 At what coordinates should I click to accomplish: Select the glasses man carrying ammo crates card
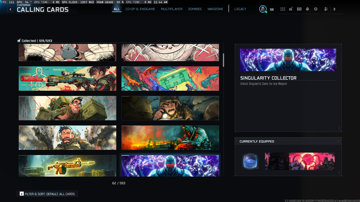pos(67,108)
